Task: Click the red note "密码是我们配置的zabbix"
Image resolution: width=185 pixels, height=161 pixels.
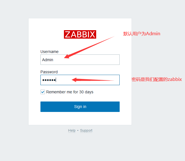Action: click(x=156, y=80)
